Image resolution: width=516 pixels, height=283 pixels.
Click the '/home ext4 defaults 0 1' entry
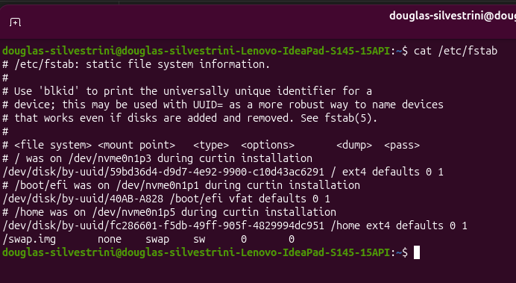tap(398, 226)
